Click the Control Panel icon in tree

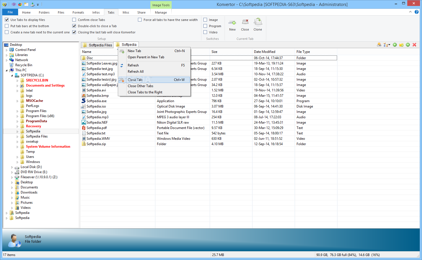click(12, 50)
